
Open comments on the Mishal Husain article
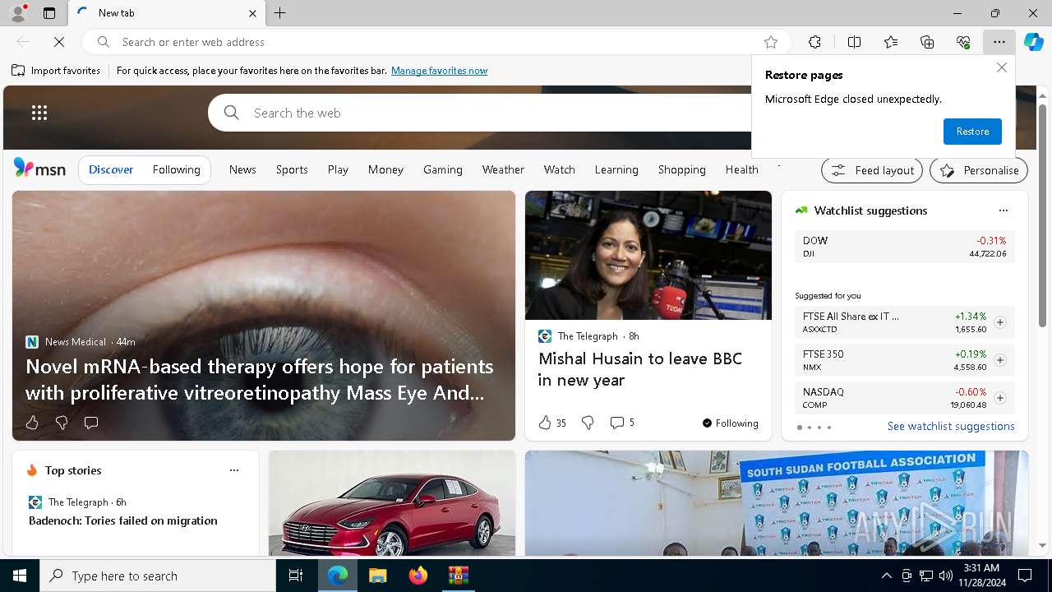(622, 423)
